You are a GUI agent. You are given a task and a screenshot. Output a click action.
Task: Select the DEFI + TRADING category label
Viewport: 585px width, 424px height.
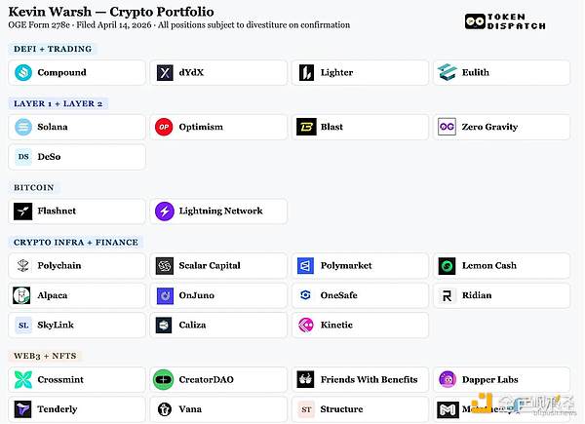tap(52, 49)
